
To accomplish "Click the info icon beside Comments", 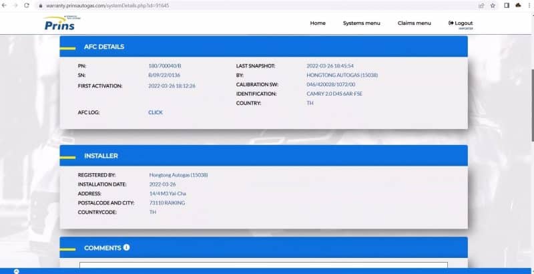I will coord(126,247).
